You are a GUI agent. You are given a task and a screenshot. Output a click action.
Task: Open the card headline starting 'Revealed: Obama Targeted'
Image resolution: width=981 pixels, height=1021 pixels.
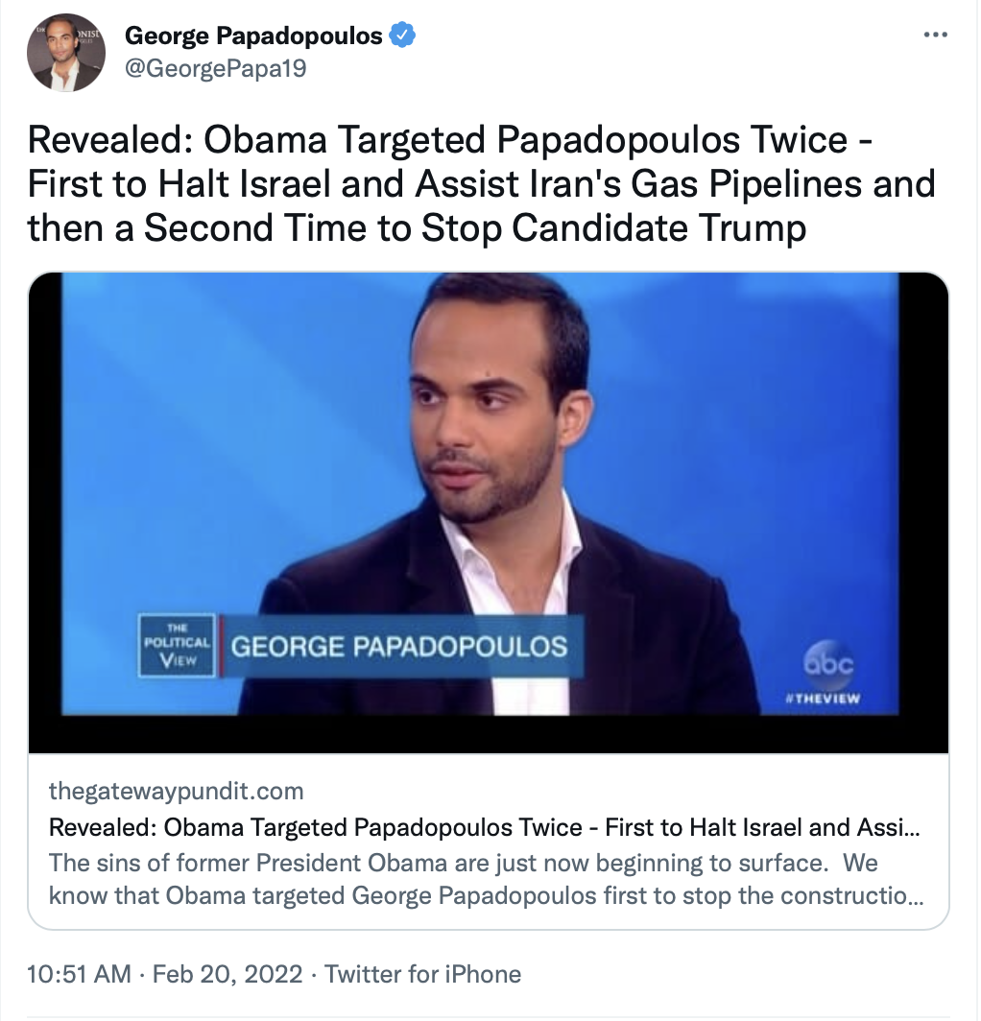tap(484, 827)
